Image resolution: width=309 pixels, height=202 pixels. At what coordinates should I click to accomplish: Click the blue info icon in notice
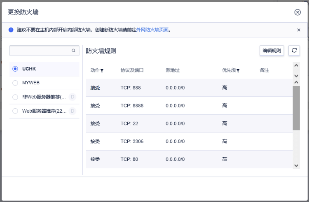11,30
